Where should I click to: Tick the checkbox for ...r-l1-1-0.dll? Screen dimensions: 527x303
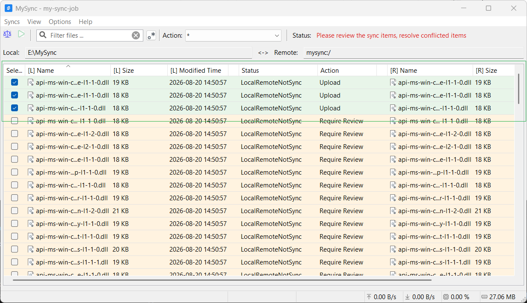tap(15, 198)
